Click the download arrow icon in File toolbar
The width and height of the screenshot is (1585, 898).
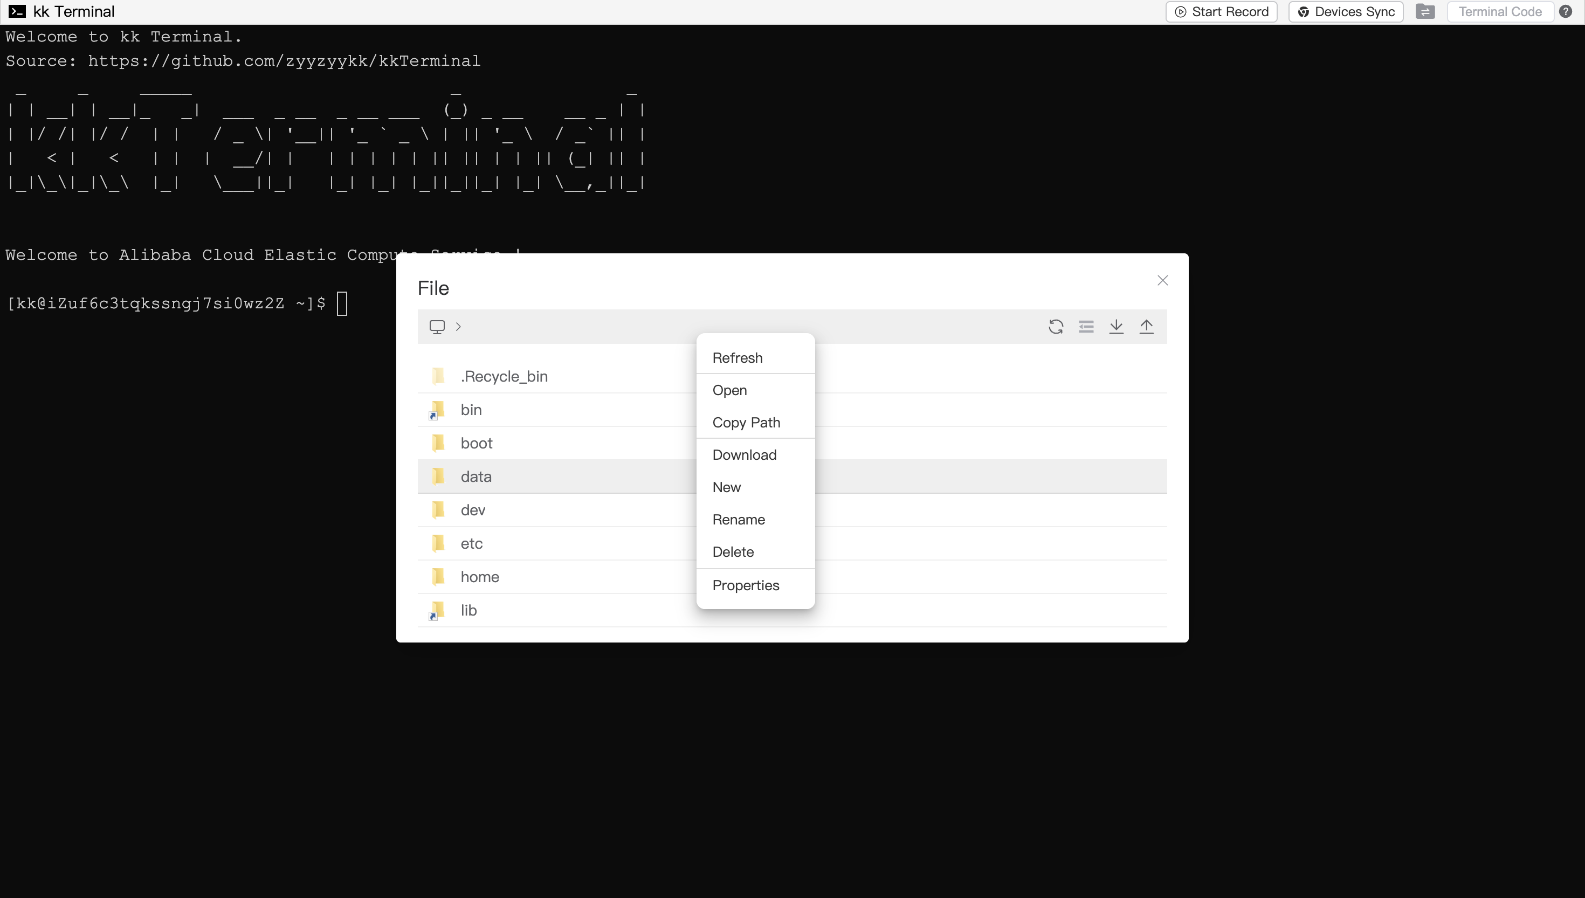pos(1117,326)
